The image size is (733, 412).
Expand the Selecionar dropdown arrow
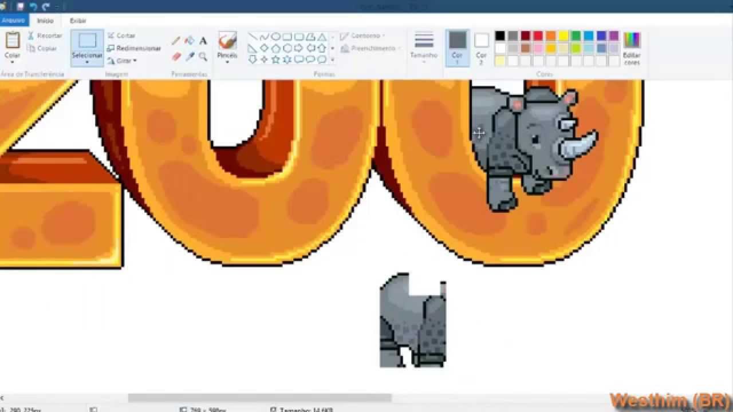pos(87,62)
